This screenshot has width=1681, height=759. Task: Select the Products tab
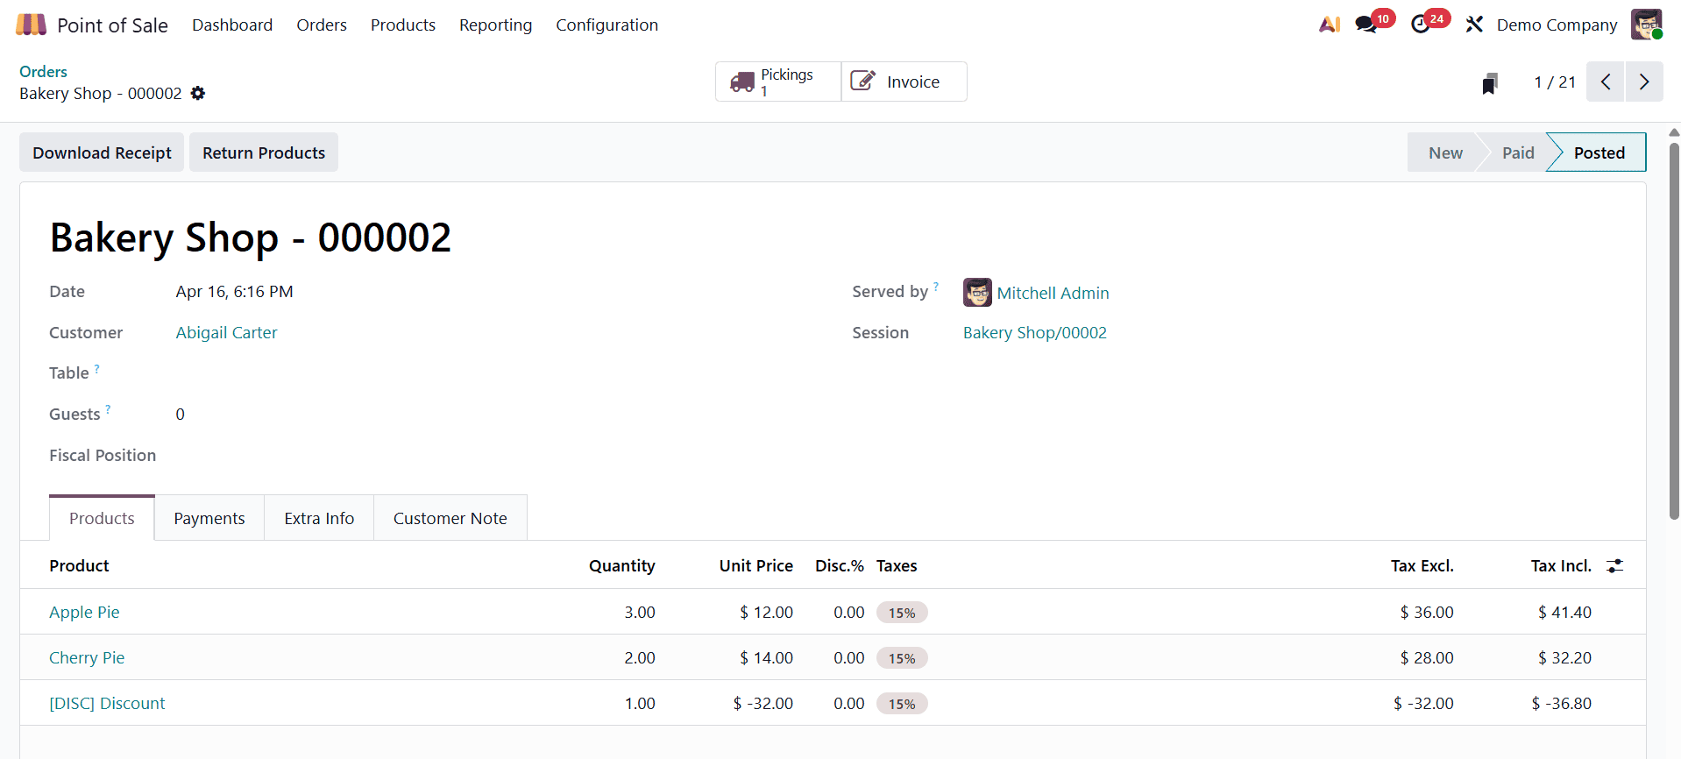102,518
